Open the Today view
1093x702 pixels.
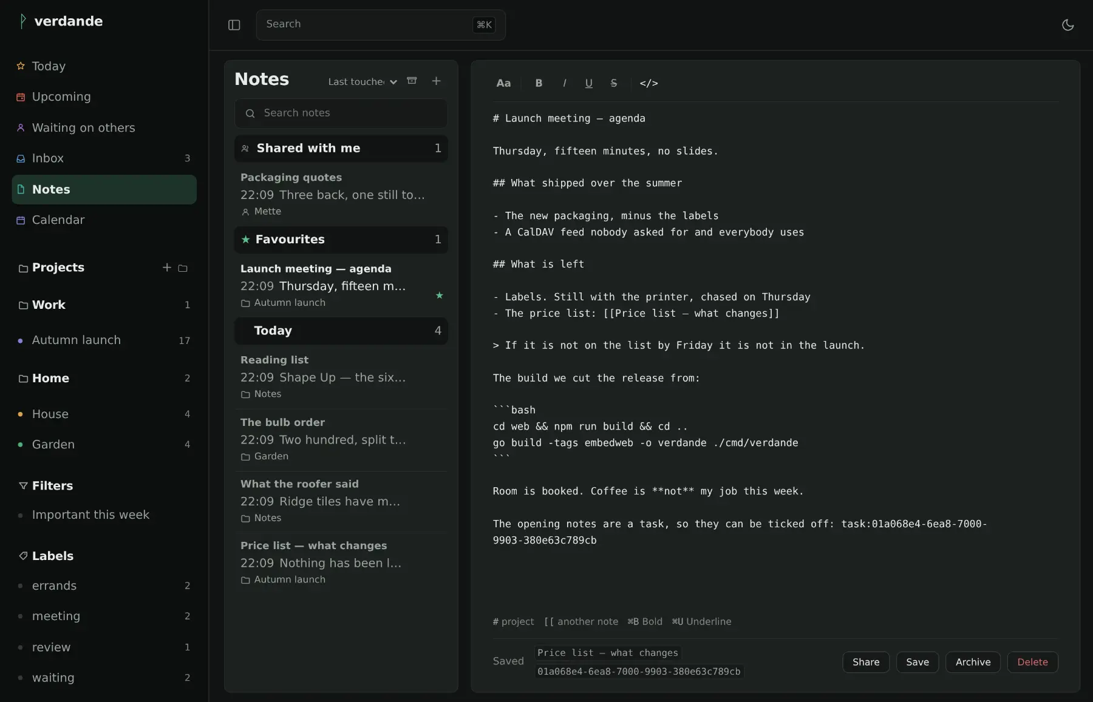(x=104, y=66)
